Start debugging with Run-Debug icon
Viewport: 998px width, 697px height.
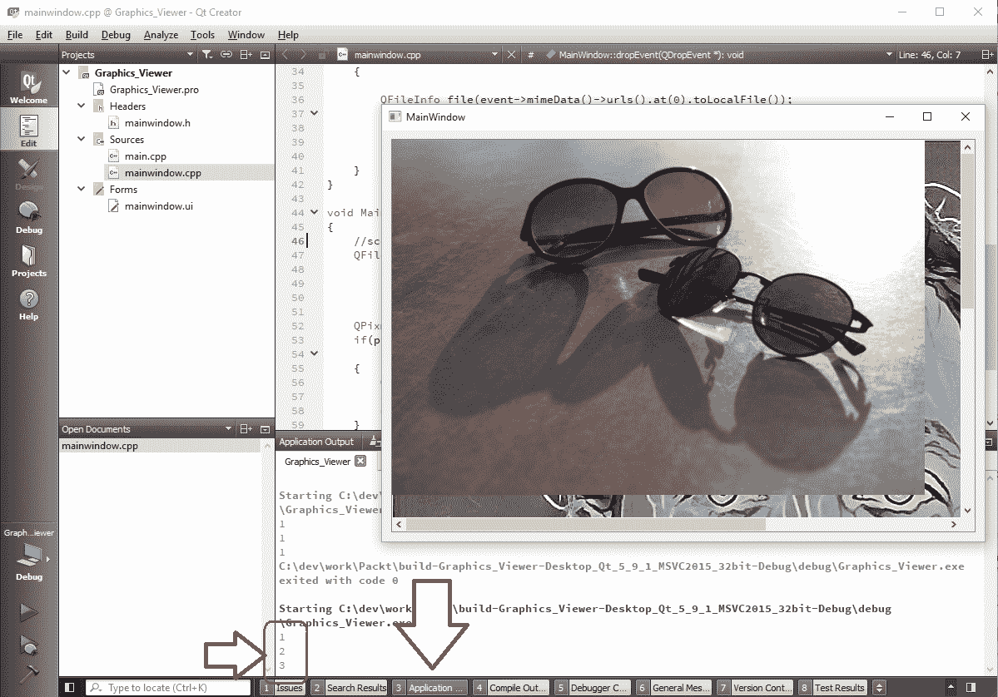(x=28, y=645)
